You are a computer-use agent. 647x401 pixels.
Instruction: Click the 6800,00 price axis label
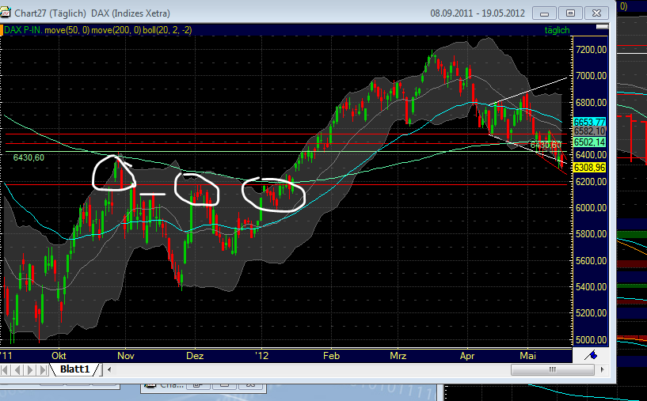coord(591,103)
